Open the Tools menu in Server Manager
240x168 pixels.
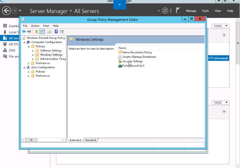pos(205,11)
